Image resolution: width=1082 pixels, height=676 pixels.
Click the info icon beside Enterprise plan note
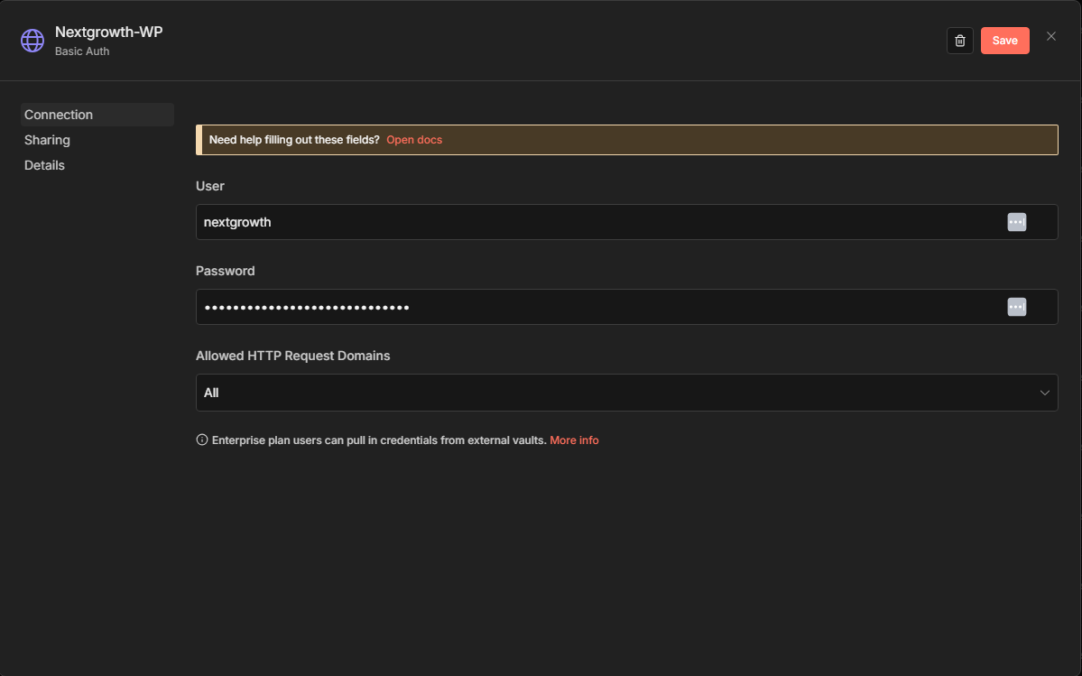coord(202,440)
